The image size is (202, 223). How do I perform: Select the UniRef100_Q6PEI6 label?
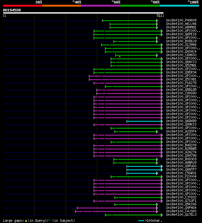[181, 34]
